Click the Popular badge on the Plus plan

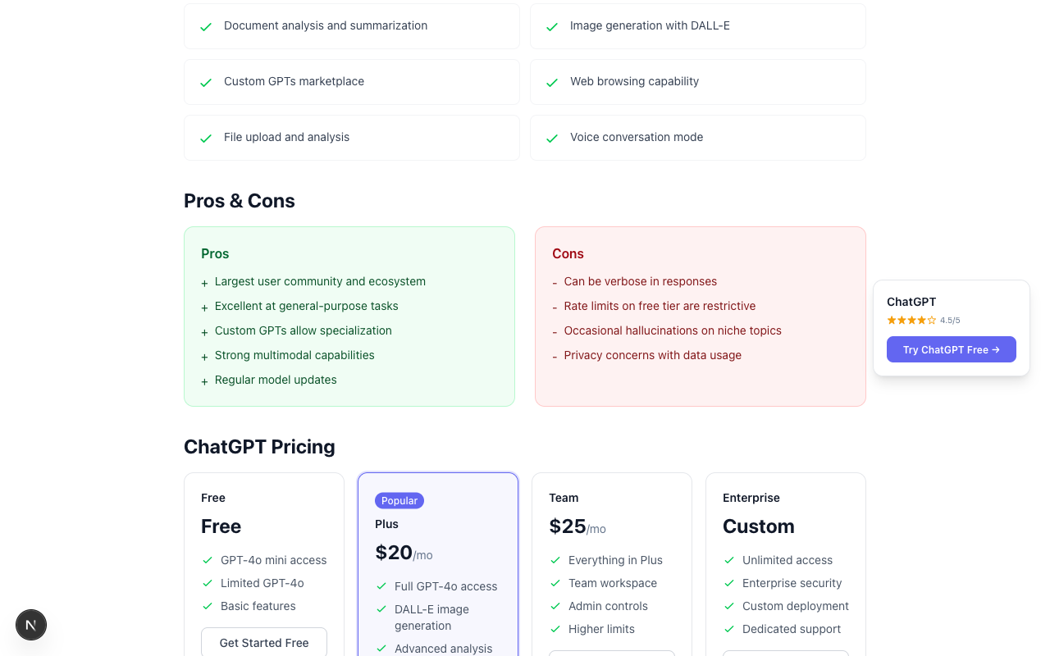399,500
